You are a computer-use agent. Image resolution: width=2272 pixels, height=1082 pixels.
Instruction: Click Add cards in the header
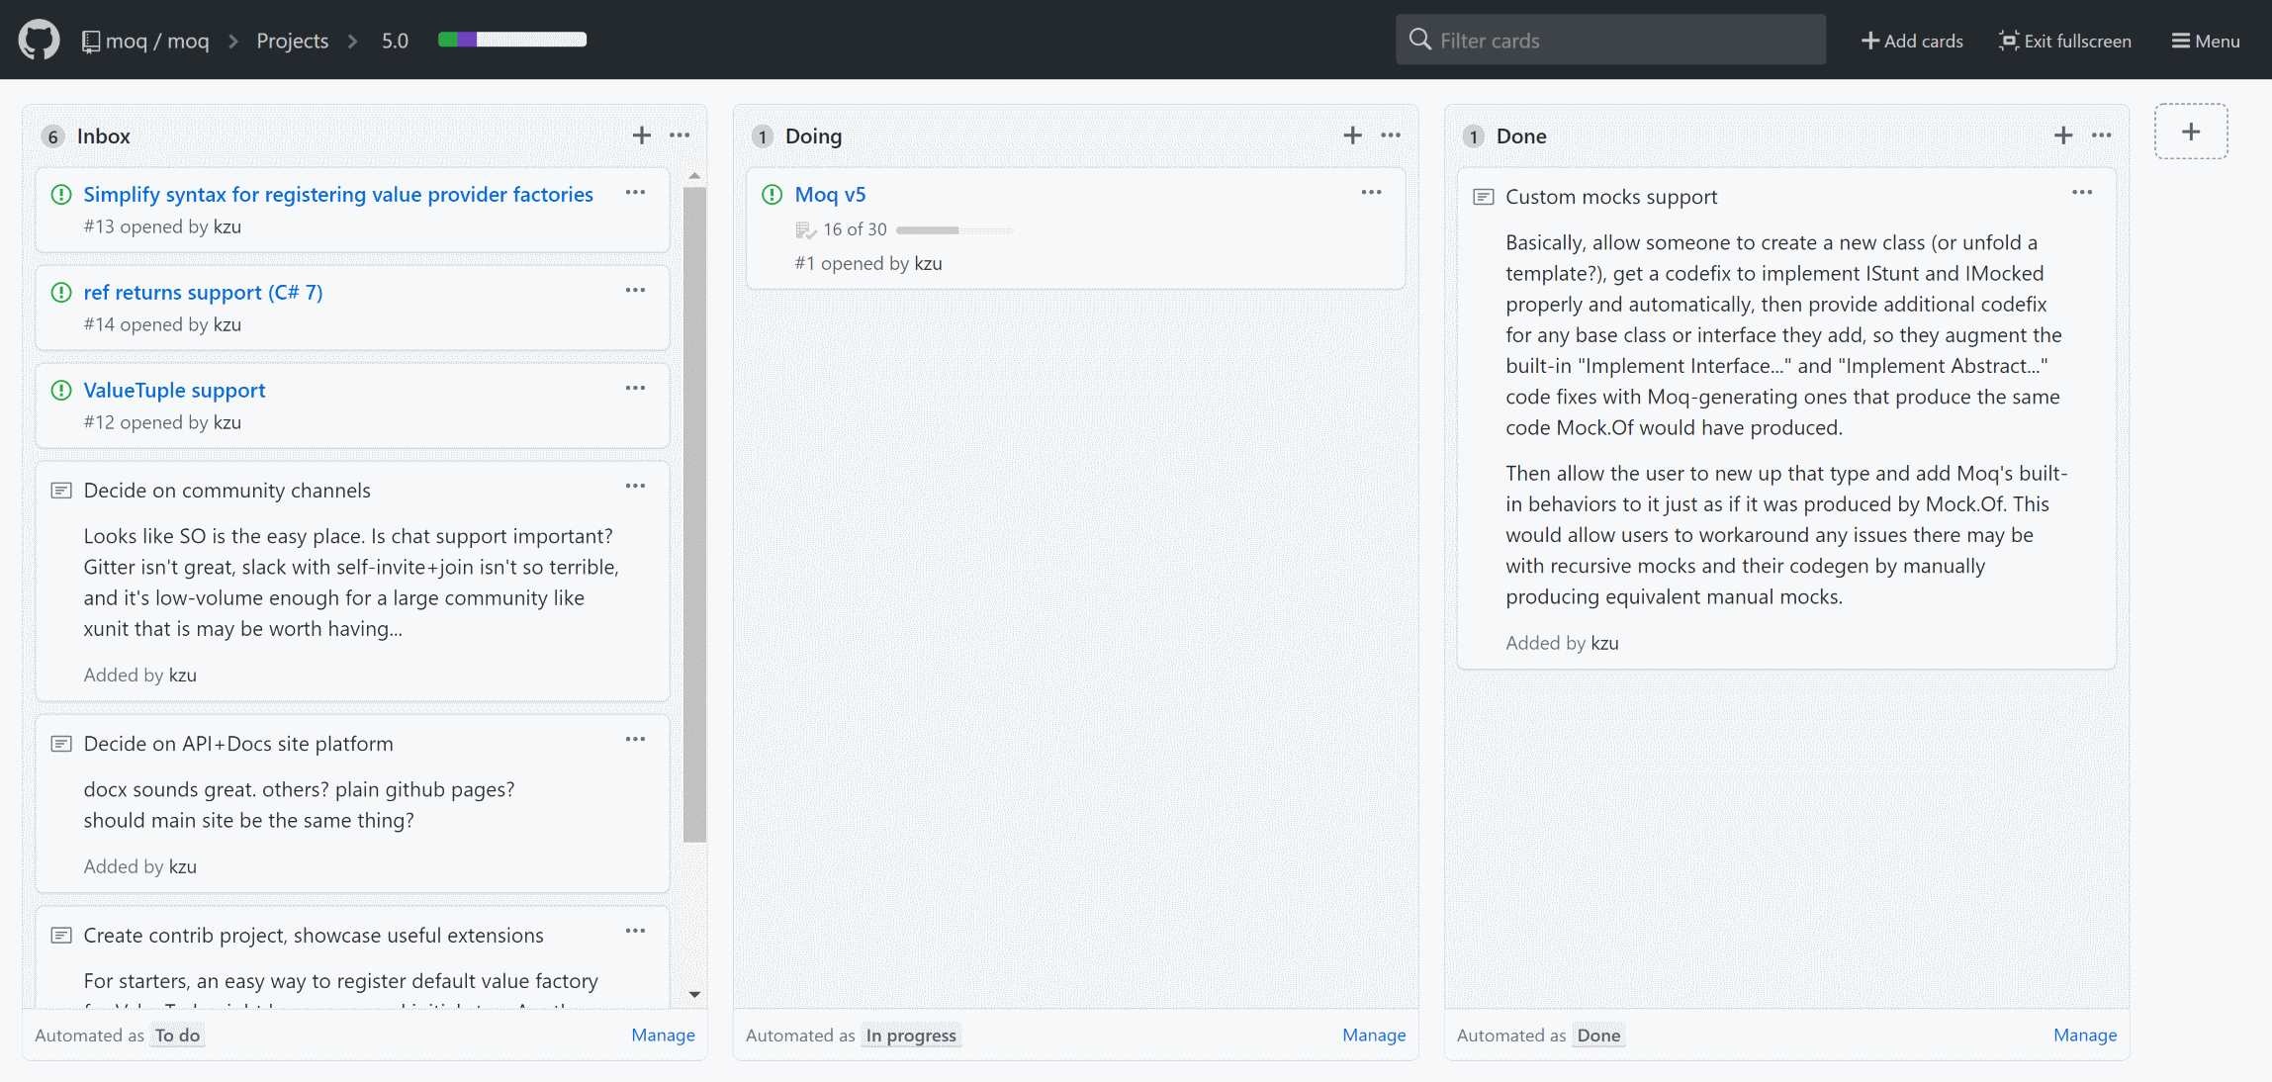coord(1912,41)
